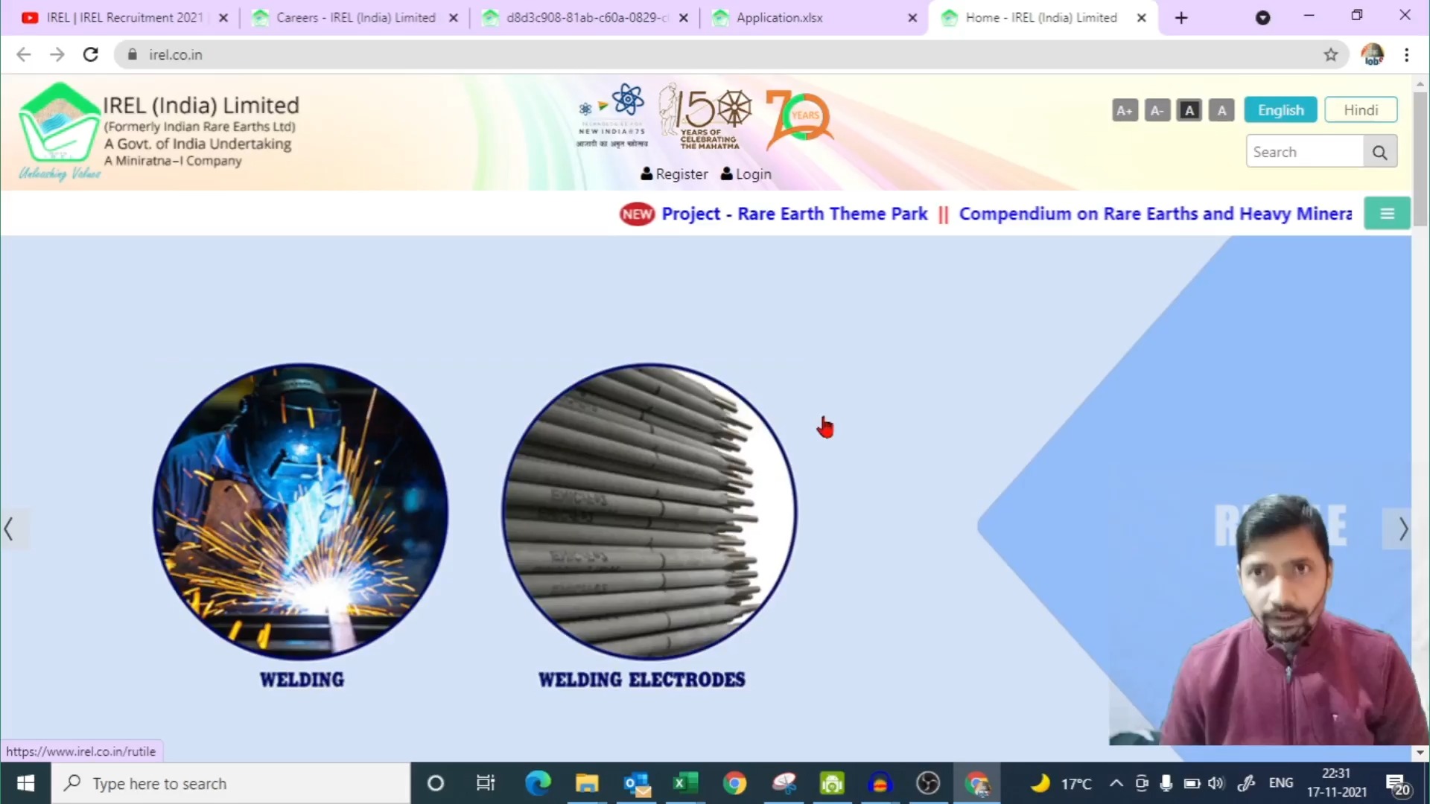1430x804 pixels.
Task: Open the Project - Rare Earth Theme Park link
Action: 795,214
